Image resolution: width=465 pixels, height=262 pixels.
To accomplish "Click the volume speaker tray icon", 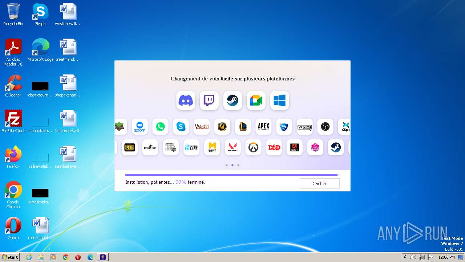I will pos(413,257).
